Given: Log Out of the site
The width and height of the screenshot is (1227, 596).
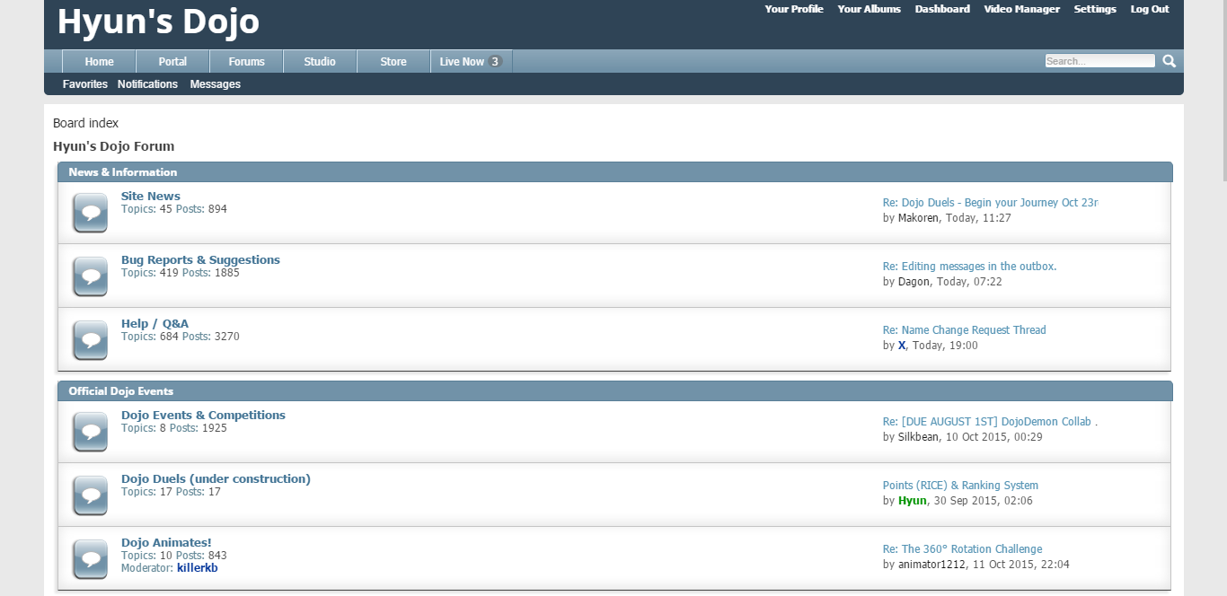Looking at the screenshot, I should [x=1150, y=9].
